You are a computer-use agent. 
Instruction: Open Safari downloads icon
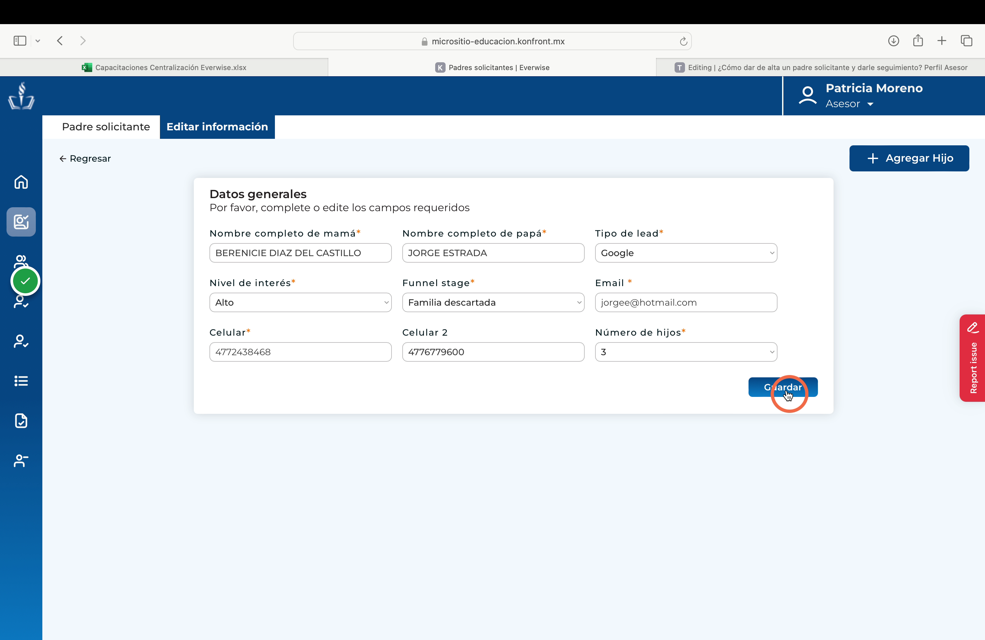pos(893,40)
